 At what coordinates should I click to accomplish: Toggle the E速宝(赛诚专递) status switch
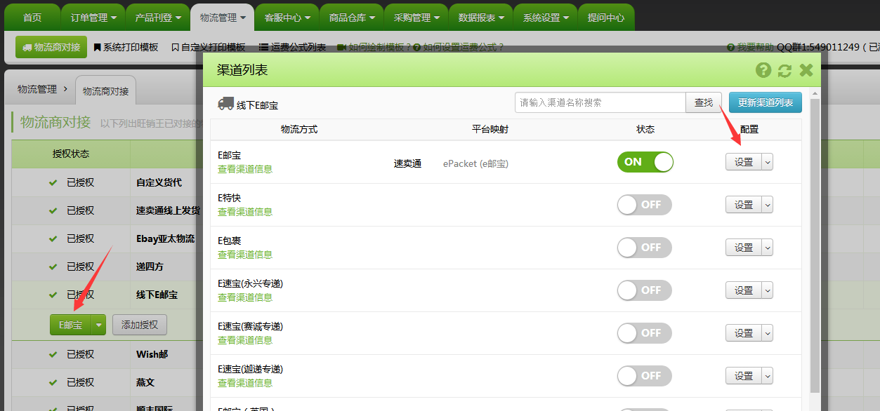click(x=645, y=333)
